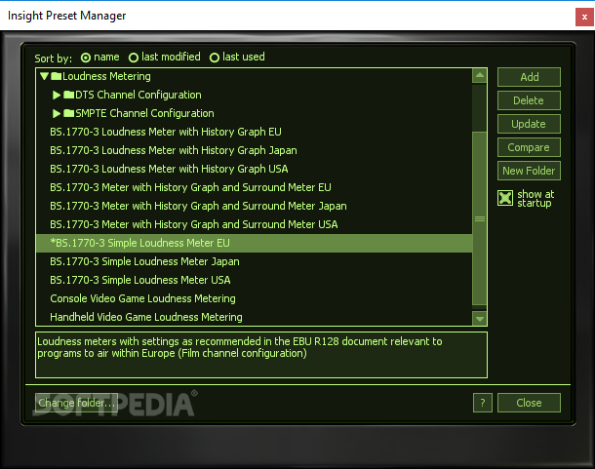The height and width of the screenshot is (469, 595).
Task: Sort presets by last used
Action: coord(215,58)
